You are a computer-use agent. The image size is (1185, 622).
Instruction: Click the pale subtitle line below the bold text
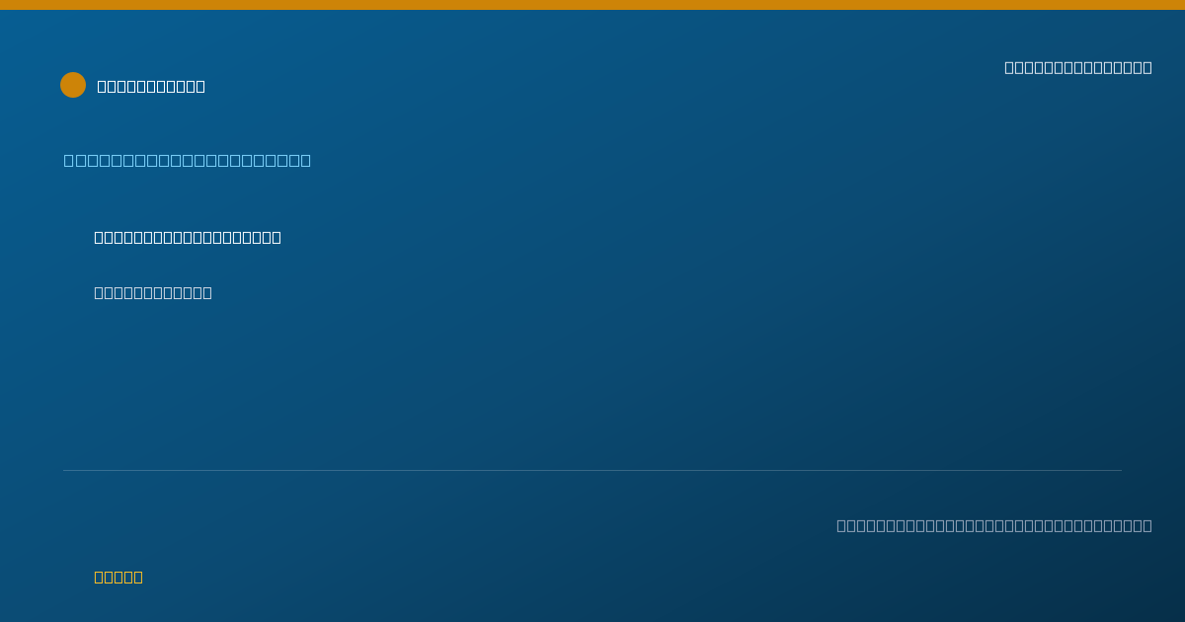click(153, 292)
